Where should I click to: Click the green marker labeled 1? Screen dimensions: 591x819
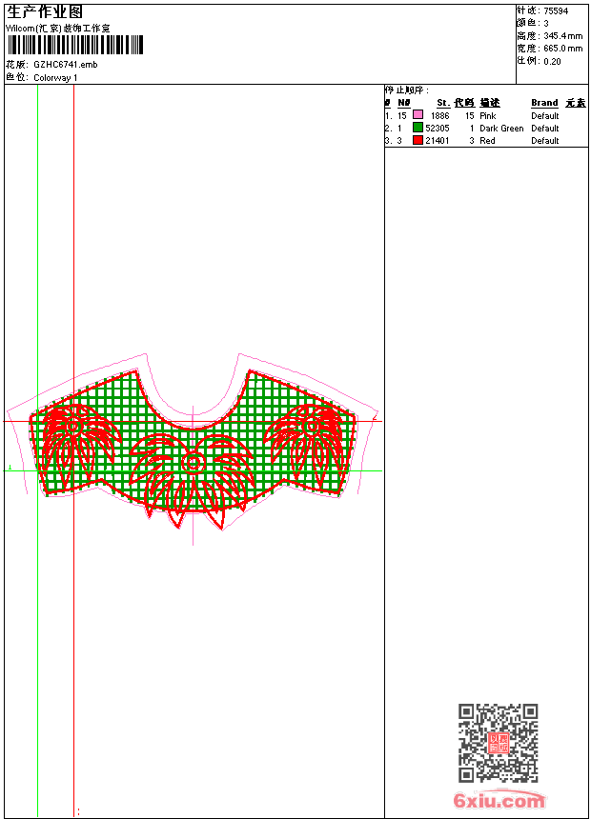tap(10, 467)
